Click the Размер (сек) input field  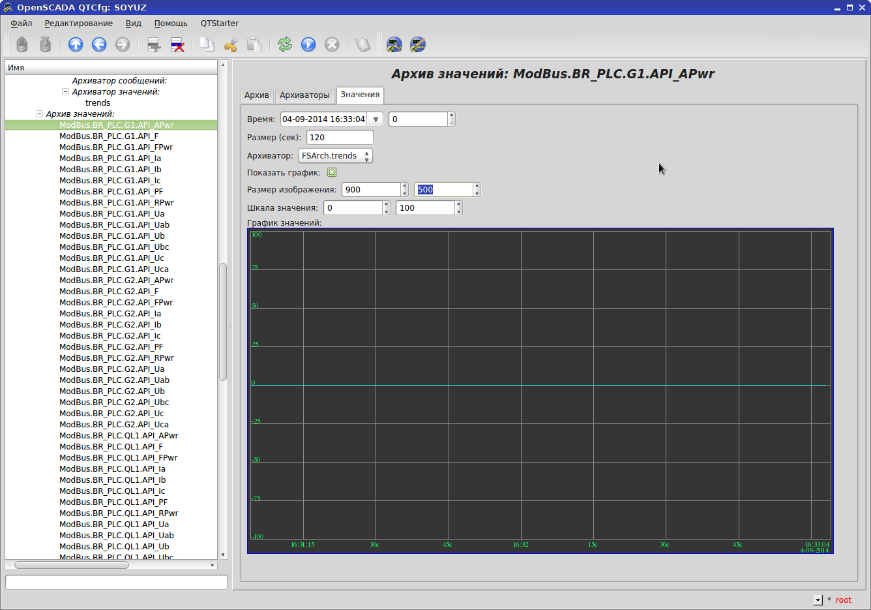pyautogui.click(x=340, y=138)
